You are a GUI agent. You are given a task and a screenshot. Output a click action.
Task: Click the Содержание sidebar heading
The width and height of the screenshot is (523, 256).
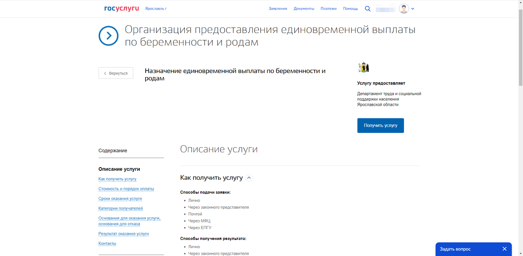pyautogui.click(x=113, y=151)
